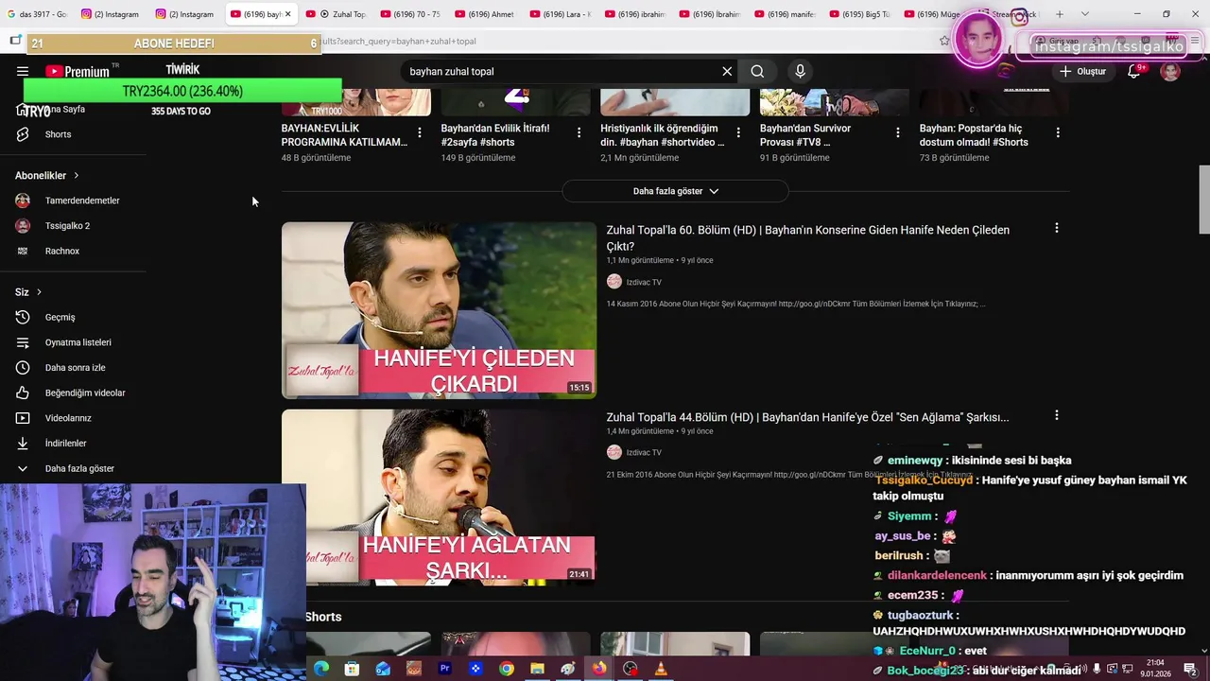
Task: Expand shorts shelf with Daha fazla göster
Action: click(x=675, y=191)
